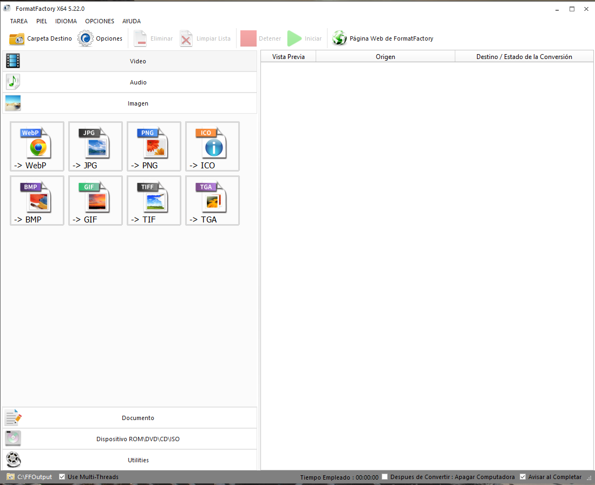Click the output folder icon in status bar
The height and width of the screenshot is (485, 595).
click(x=10, y=477)
